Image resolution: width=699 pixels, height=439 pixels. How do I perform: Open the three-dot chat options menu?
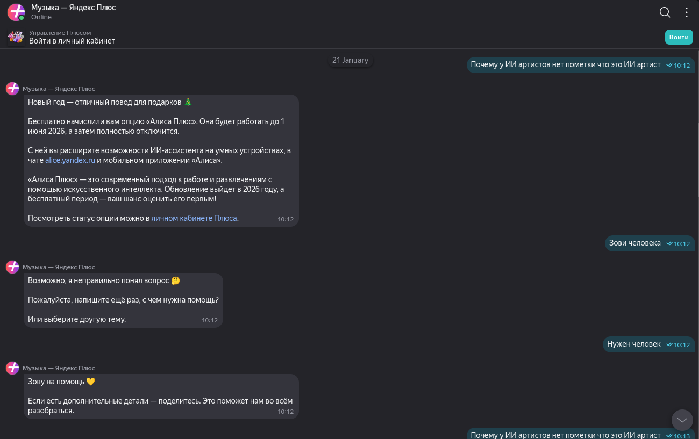point(687,12)
